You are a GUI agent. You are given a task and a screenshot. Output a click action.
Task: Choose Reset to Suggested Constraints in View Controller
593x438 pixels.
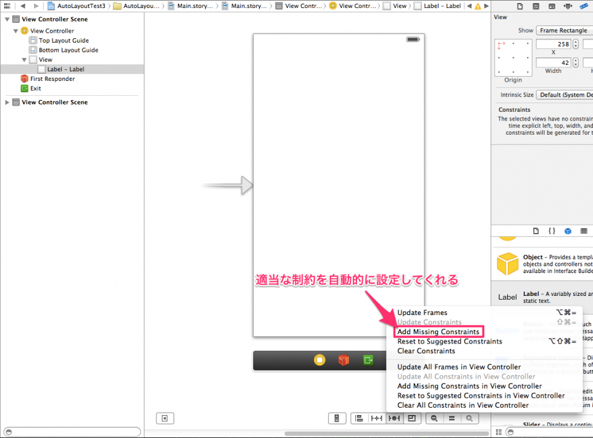coord(484,395)
